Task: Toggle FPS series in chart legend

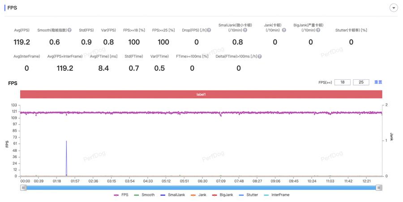Action: click(x=121, y=195)
